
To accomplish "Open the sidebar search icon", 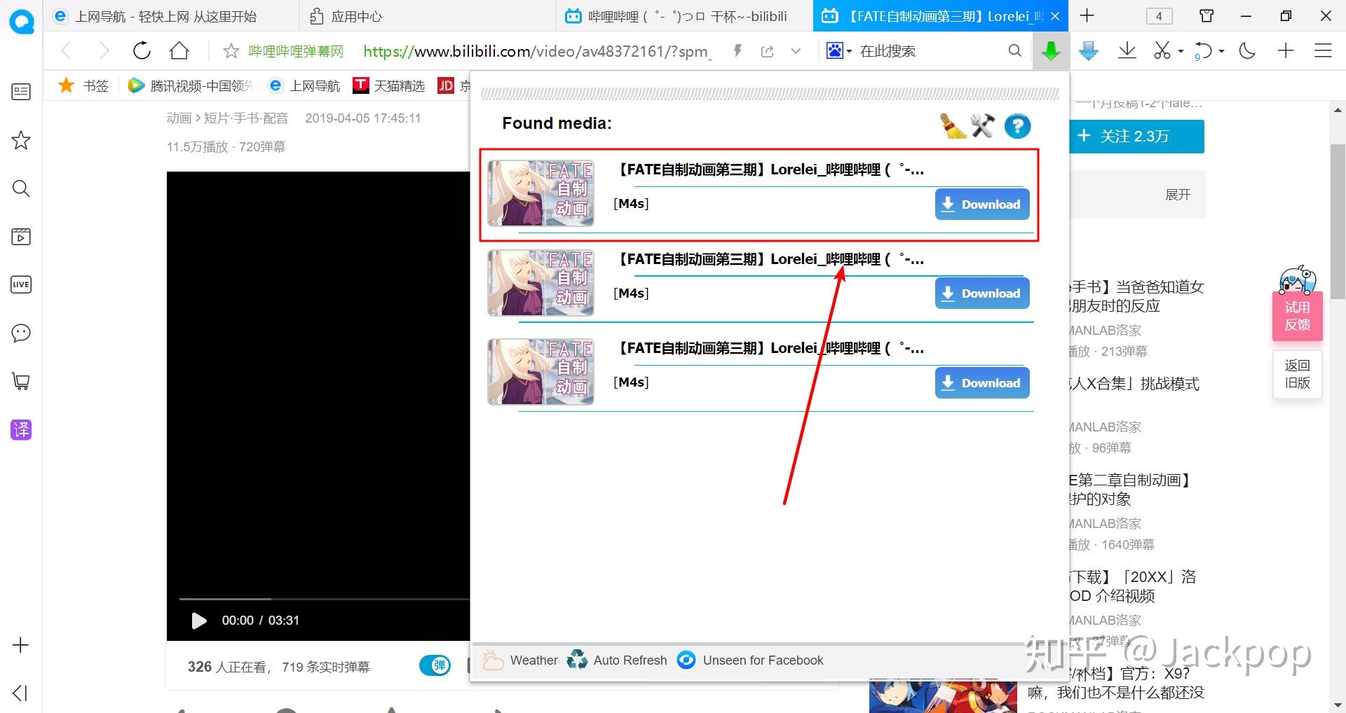I will [x=21, y=188].
